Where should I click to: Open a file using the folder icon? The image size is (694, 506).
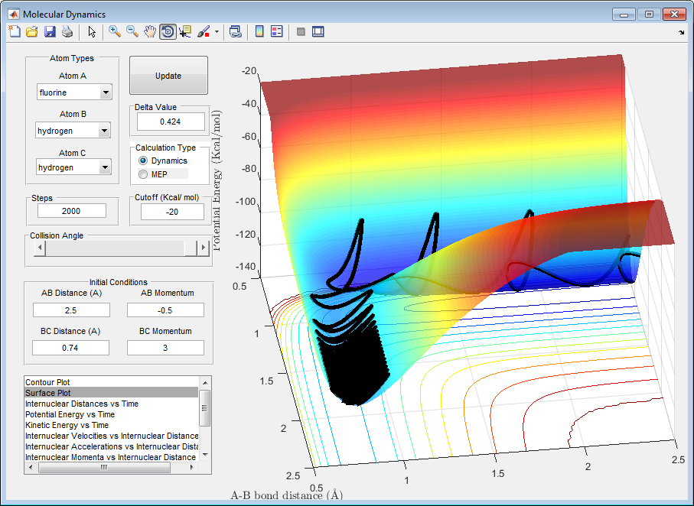tap(32, 32)
